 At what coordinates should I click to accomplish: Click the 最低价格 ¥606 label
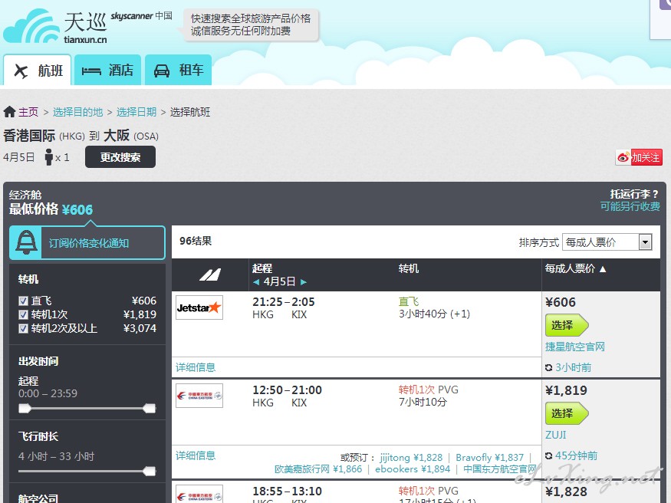[51, 209]
